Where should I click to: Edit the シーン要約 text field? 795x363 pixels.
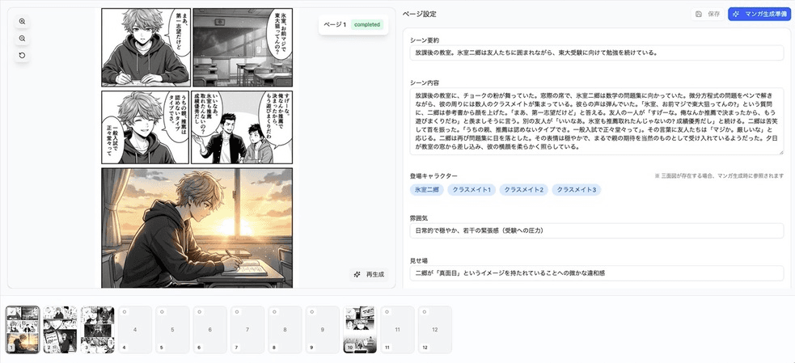pyautogui.click(x=596, y=53)
